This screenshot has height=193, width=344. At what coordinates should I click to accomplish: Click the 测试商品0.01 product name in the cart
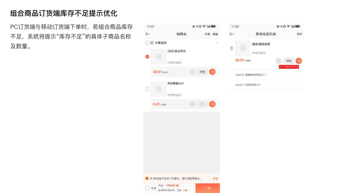tap(176, 83)
